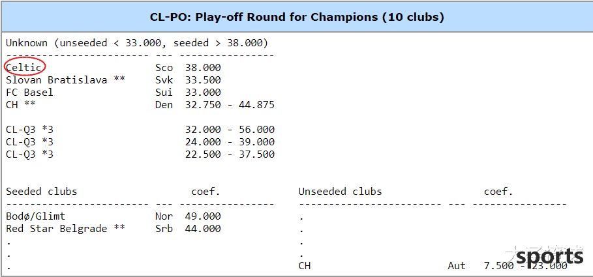Select first CL-Q3 *3 row

tap(140, 130)
